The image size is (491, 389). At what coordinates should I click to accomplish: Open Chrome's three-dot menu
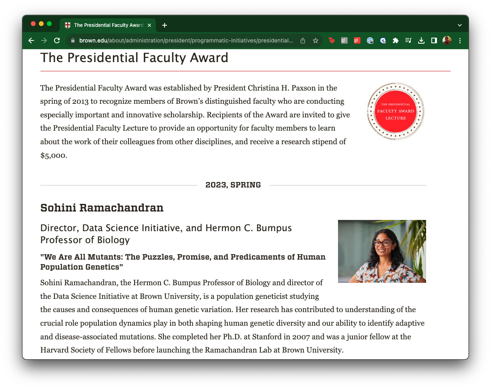point(460,40)
